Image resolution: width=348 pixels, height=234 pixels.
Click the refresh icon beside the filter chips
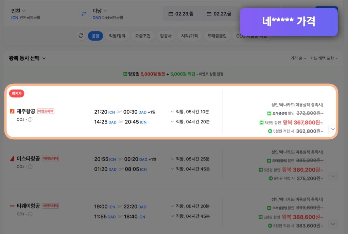[81, 36]
